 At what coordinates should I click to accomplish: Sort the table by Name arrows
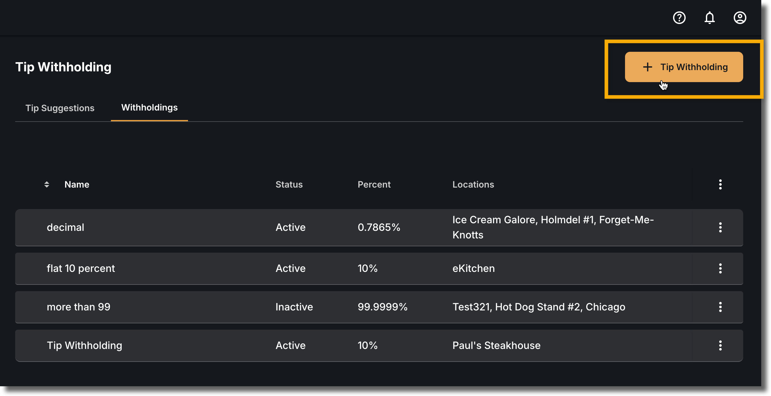click(47, 184)
